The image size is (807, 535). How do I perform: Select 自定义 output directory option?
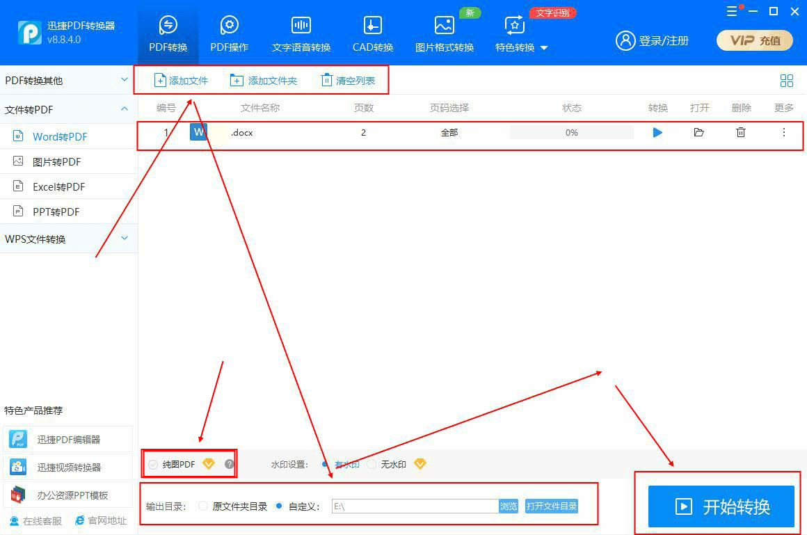279,506
